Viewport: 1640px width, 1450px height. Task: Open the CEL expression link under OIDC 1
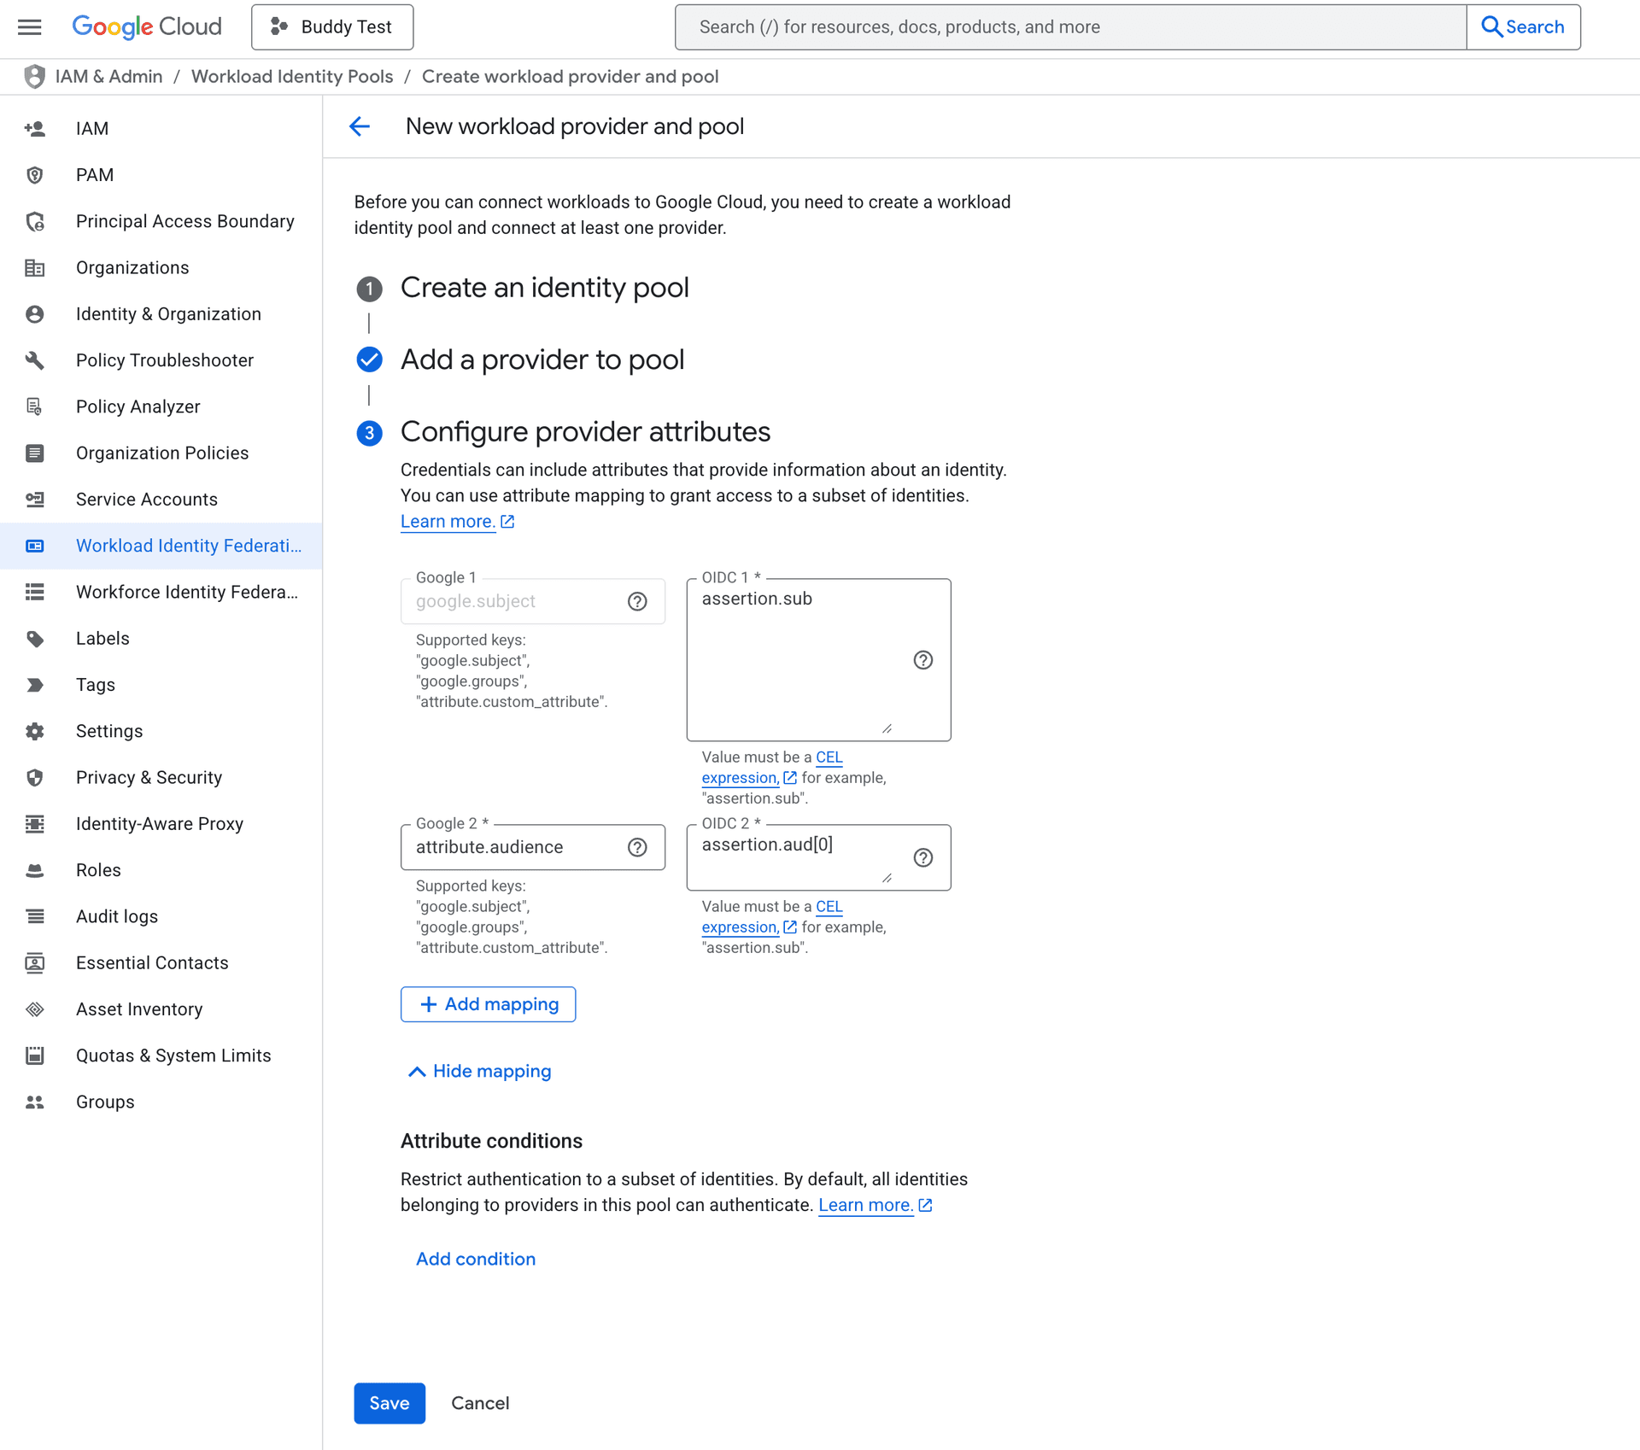(772, 768)
